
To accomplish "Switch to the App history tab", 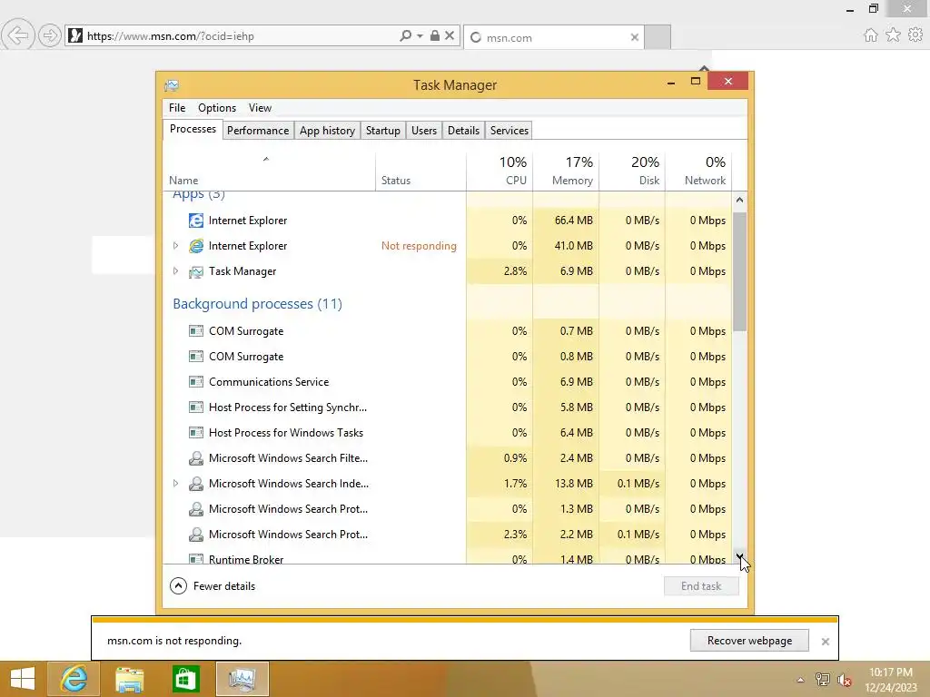I will pyautogui.click(x=327, y=131).
